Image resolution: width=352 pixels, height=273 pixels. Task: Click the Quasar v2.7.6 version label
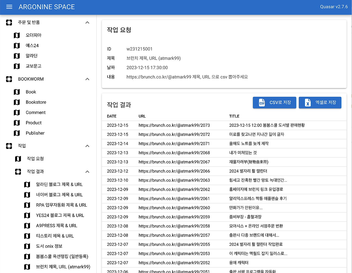[334, 7]
